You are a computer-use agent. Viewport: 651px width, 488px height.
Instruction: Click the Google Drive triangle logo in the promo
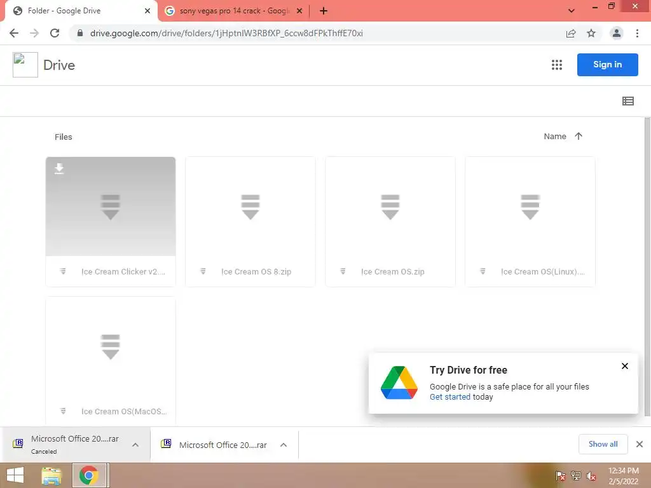(x=399, y=383)
